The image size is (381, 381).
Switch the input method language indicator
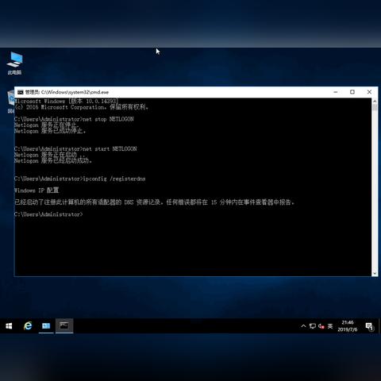click(330, 326)
